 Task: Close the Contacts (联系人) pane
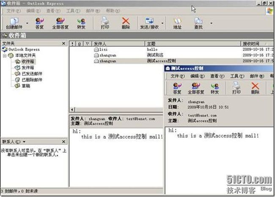click(x=63, y=142)
